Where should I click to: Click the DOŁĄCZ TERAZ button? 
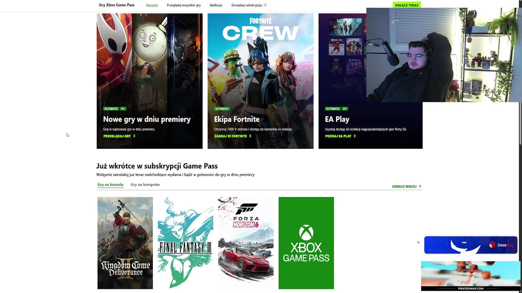pos(407,5)
